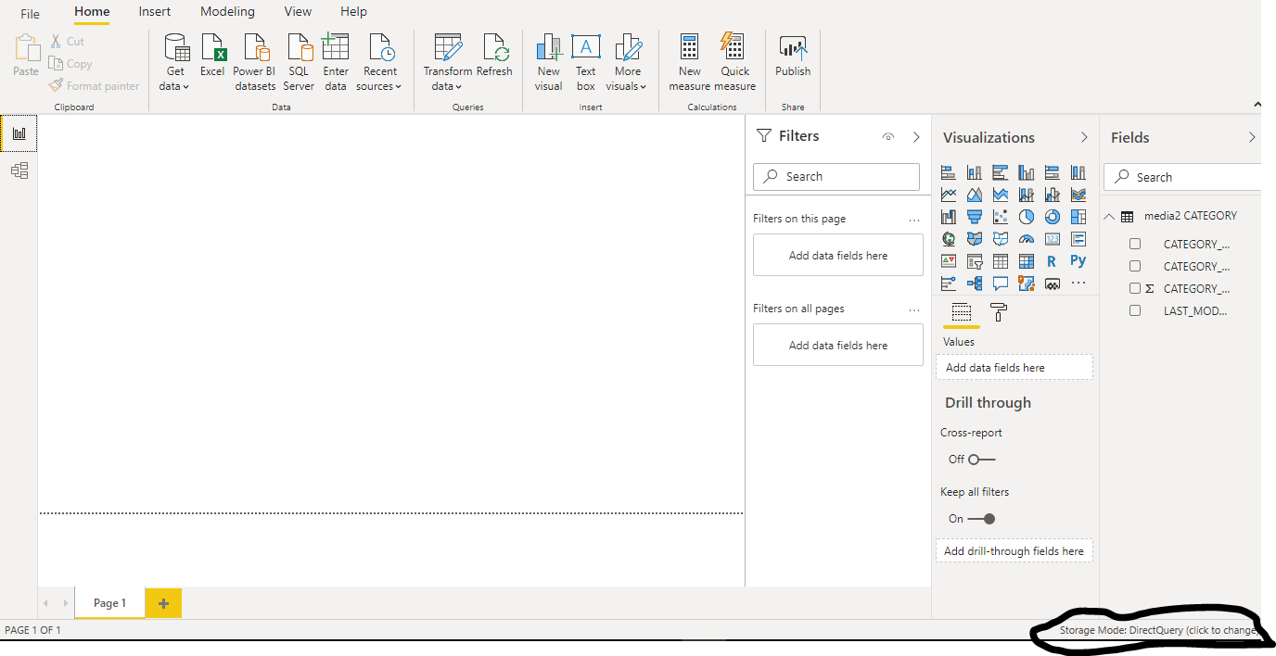Collapse the Visualizations pane chevron
The height and width of the screenshot is (656, 1276).
1084,137
